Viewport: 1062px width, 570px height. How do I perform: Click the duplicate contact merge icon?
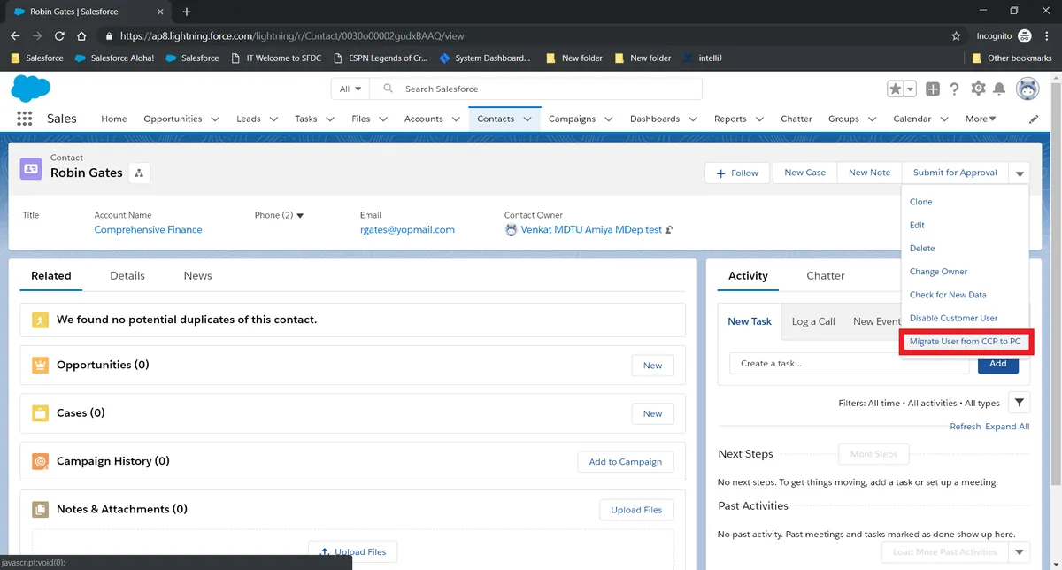click(x=40, y=320)
